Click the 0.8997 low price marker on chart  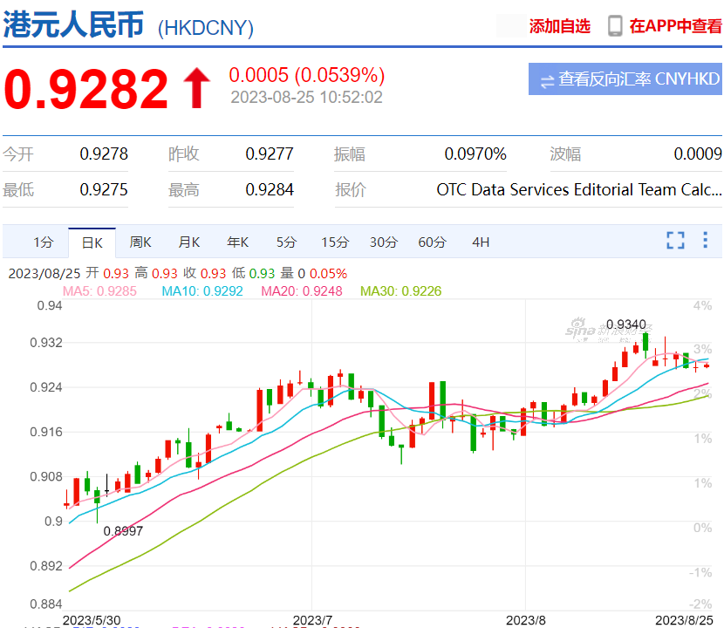tap(123, 531)
